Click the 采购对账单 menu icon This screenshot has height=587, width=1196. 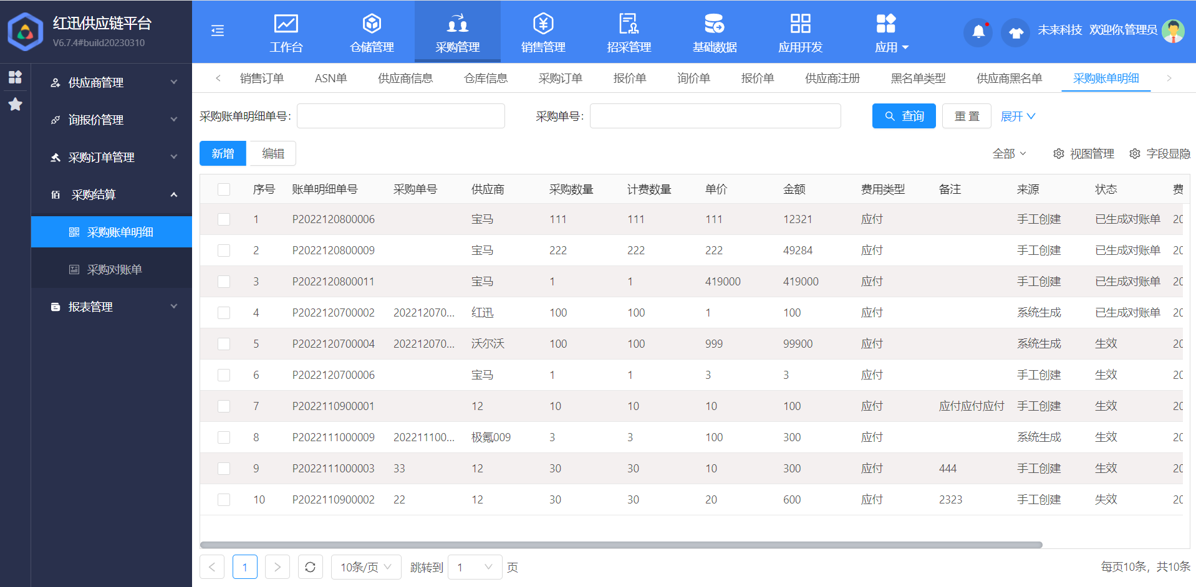coord(74,269)
